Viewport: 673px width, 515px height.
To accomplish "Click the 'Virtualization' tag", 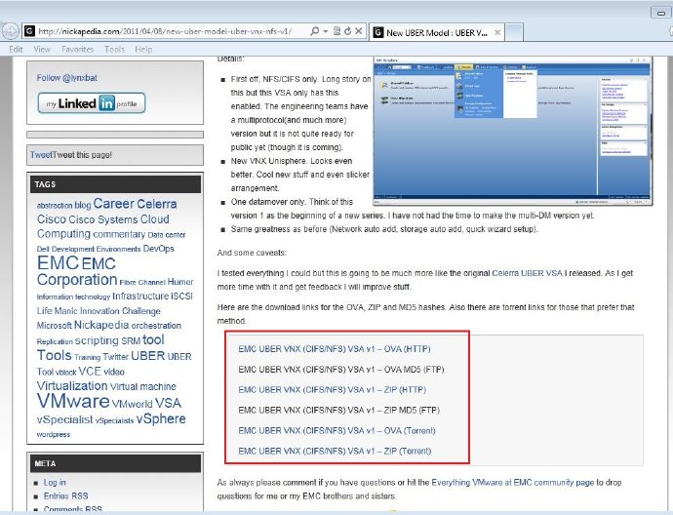I will pos(72,386).
